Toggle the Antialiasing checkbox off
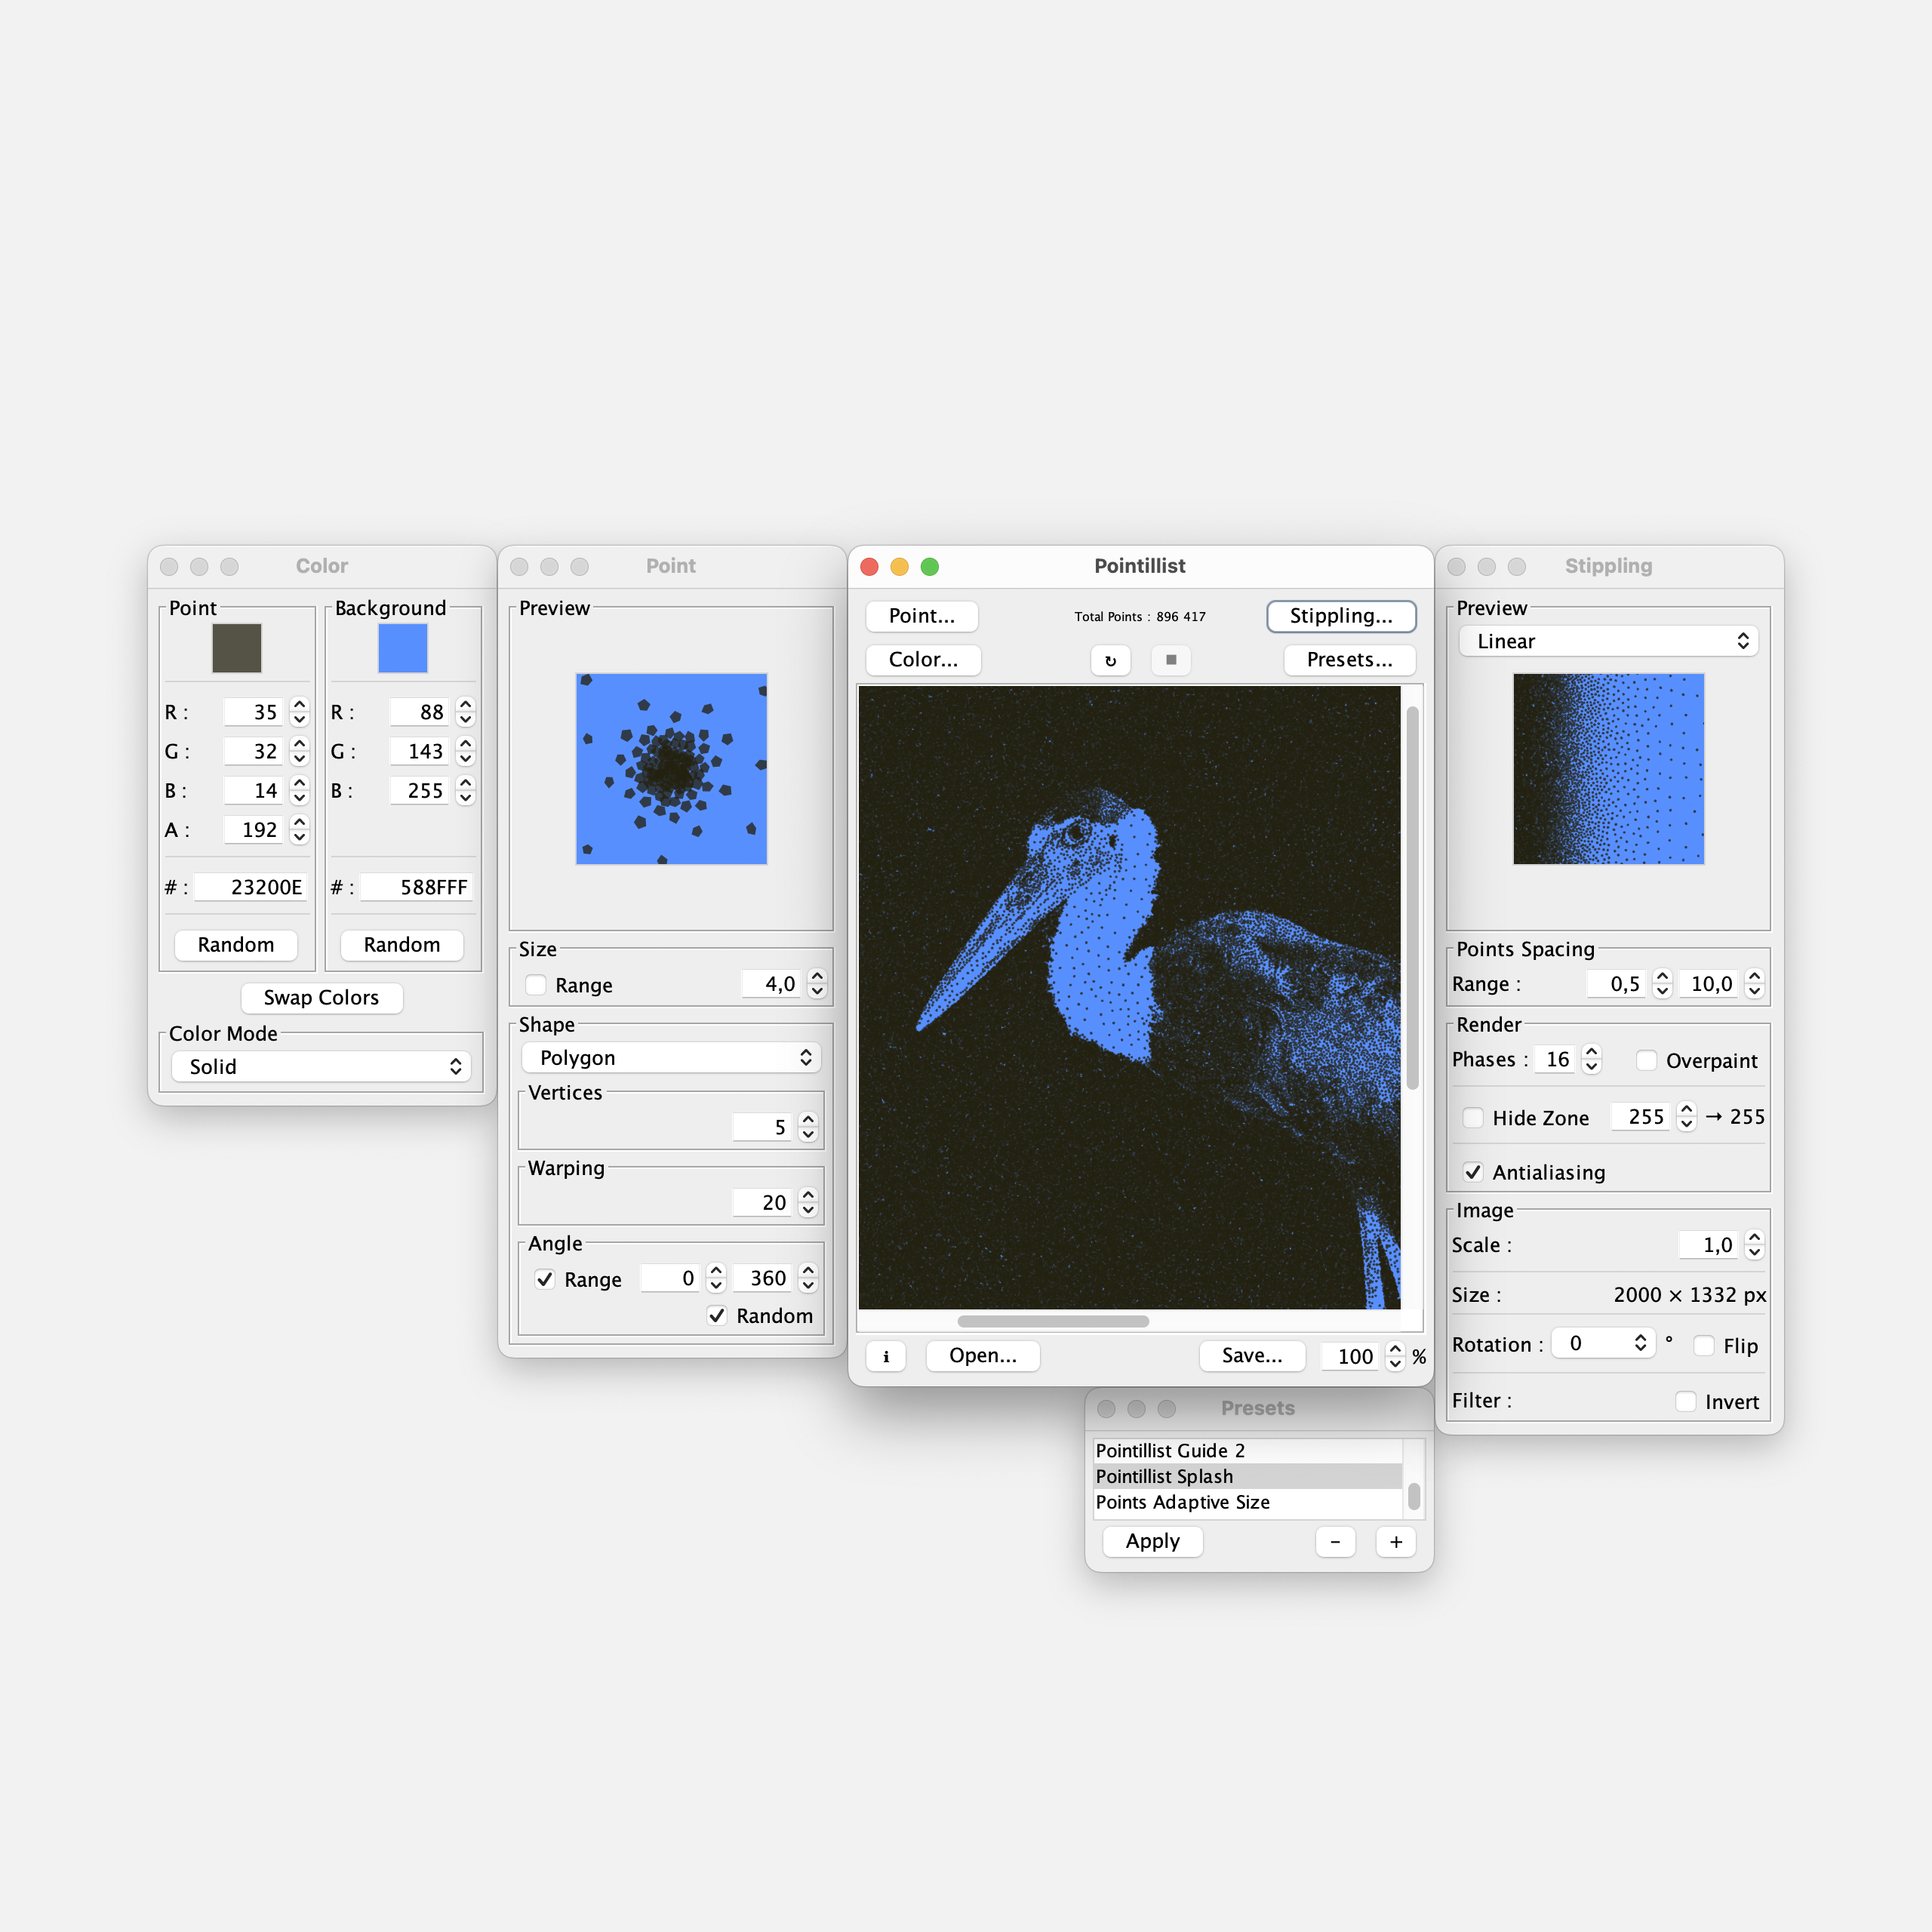This screenshot has width=1932, height=1932. click(1473, 1172)
